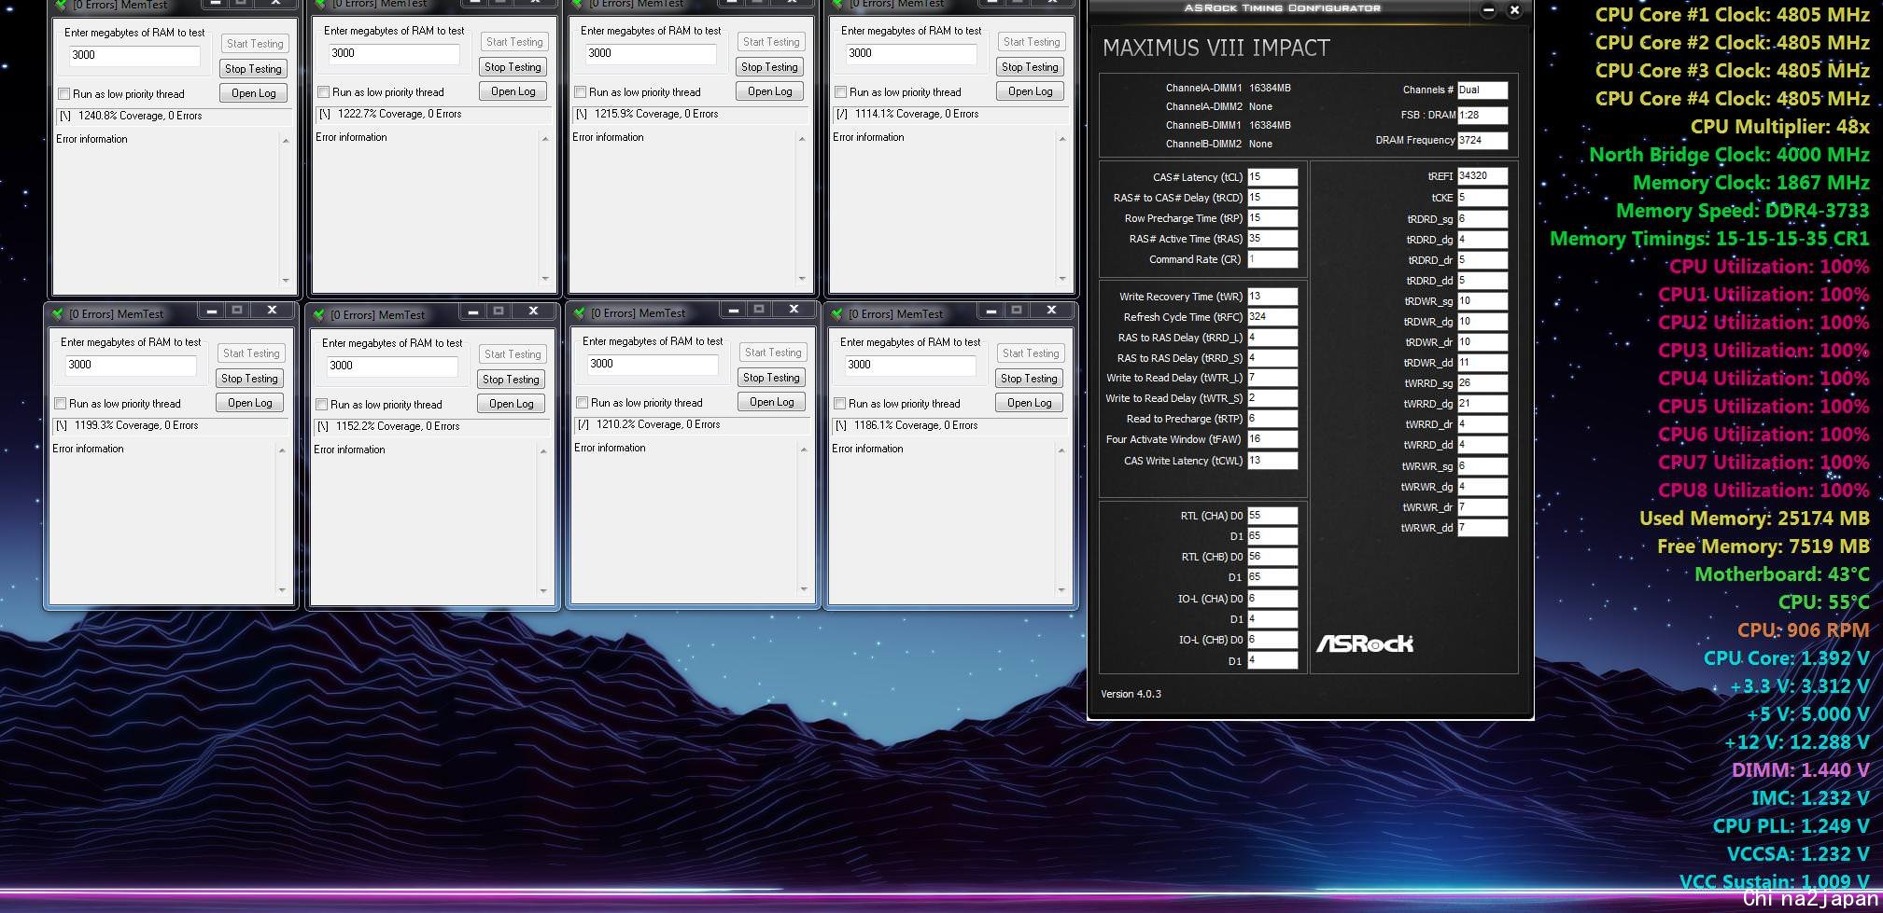Click the tWRRD_sg value field
Screen dimensions: 1883x913
point(1483,383)
